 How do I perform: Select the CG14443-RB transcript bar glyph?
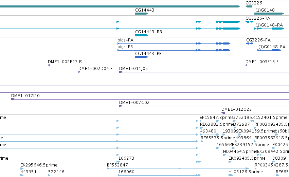click(142, 35)
